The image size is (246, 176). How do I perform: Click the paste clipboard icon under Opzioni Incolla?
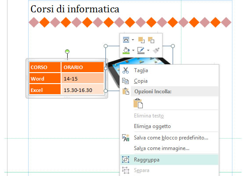(138, 103)
